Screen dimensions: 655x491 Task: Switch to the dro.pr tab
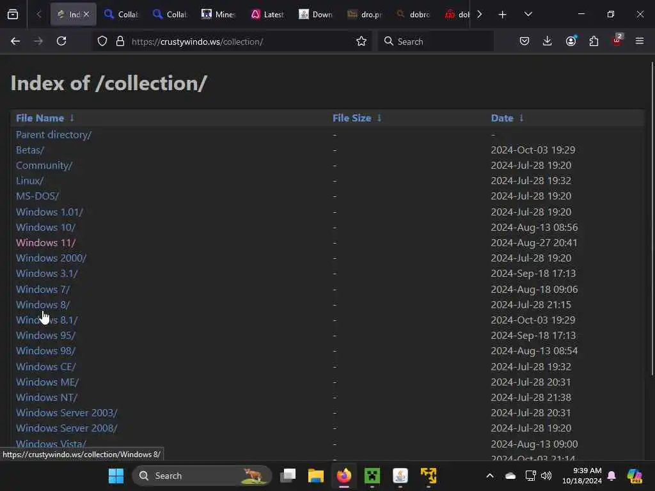point(365,15)
